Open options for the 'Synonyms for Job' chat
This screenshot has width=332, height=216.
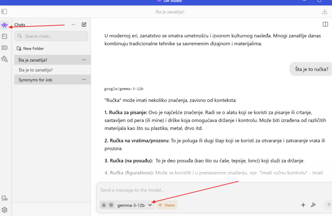click(x=84, y=80)
